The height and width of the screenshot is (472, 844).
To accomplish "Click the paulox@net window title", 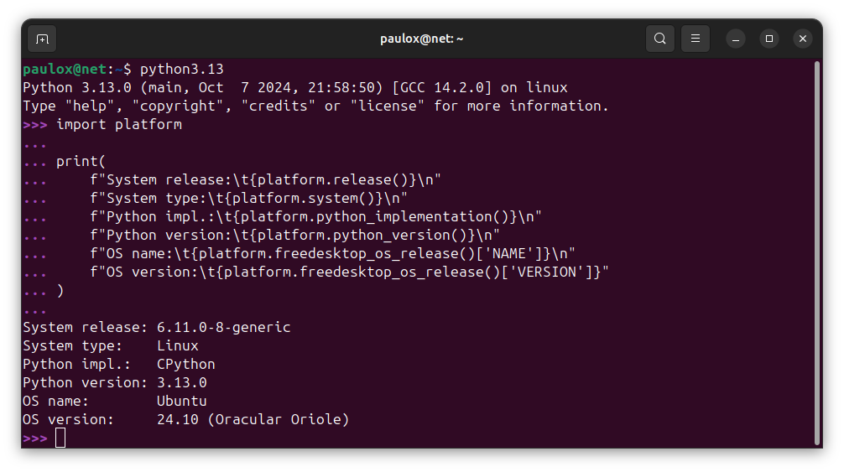I will point(421,39).
